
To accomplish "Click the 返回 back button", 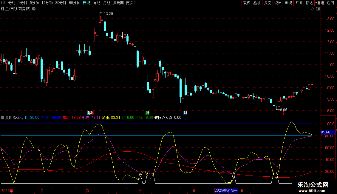I will click(330, 3).
